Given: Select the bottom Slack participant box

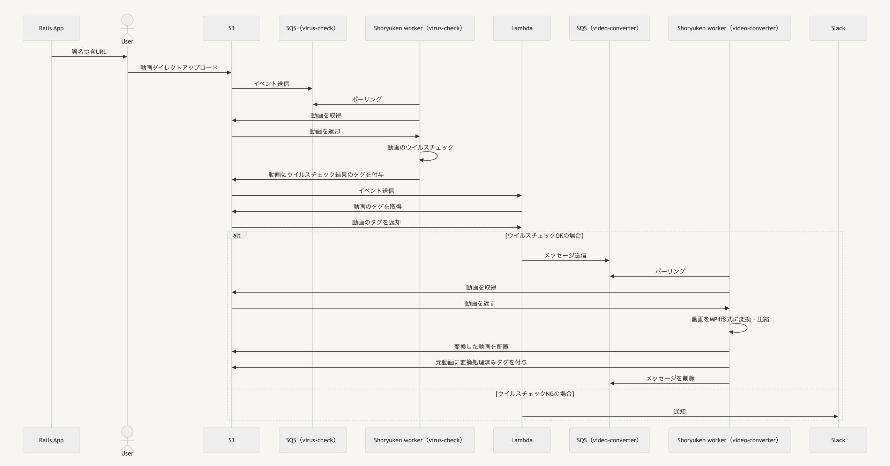Looking at the screenshot, I should pyautogui.click(x=838, y=440).
